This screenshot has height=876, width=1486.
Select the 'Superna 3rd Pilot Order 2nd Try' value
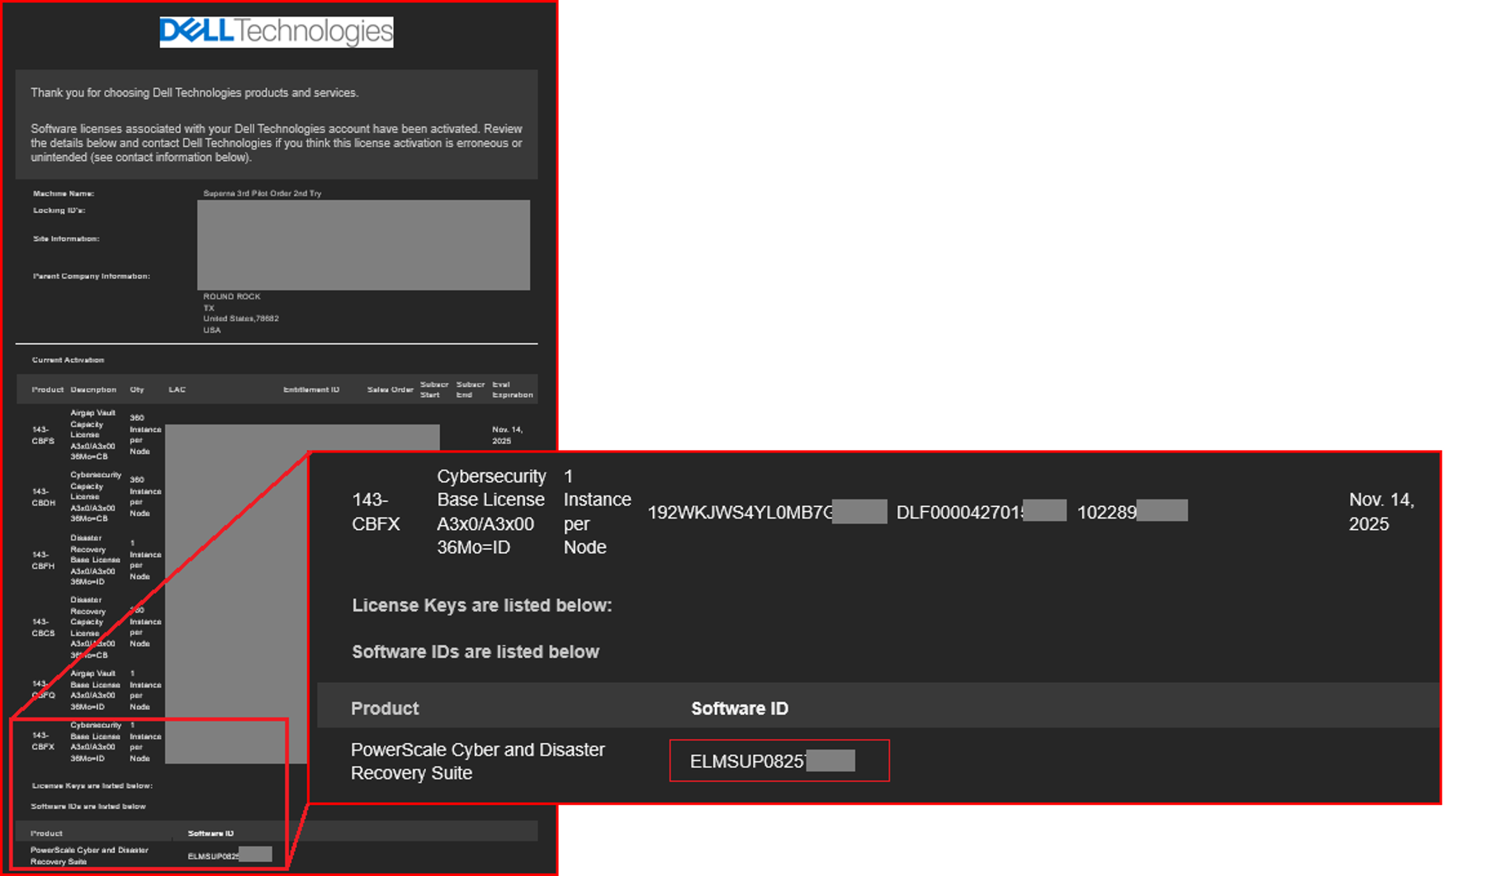263,193
